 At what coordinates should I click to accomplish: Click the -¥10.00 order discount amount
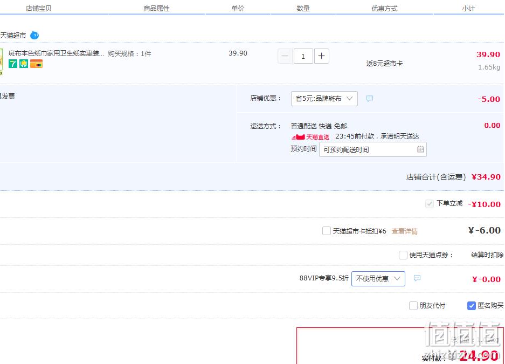pyautogui.click(x=484, y=204)
